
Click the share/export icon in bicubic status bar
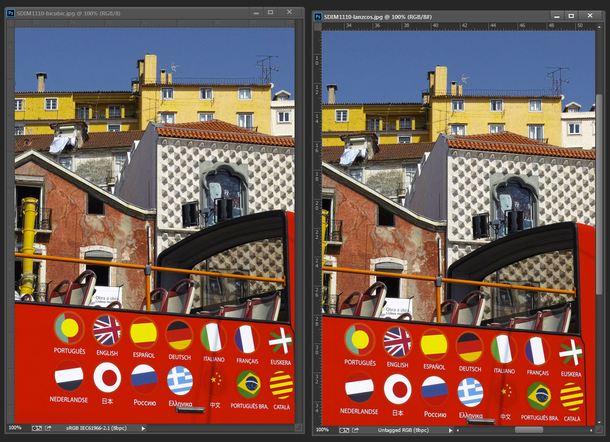[48, 428]
